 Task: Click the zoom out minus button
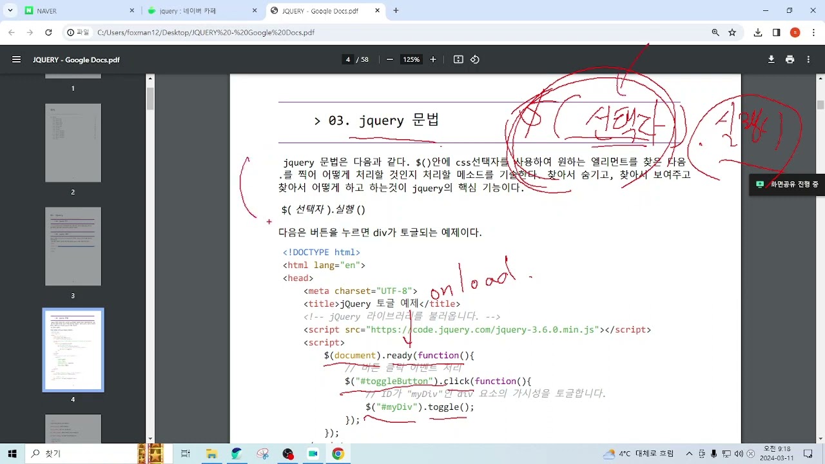click(390, 59)
